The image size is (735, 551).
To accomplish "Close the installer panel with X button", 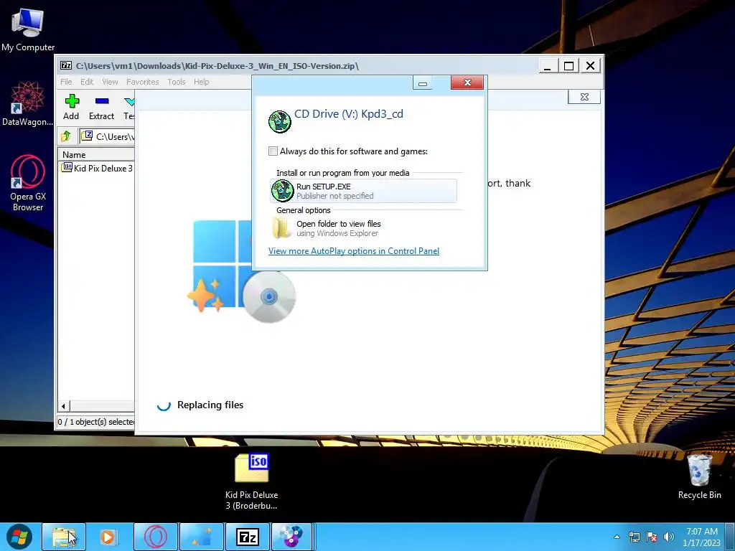I will click(x=584, y=97).
